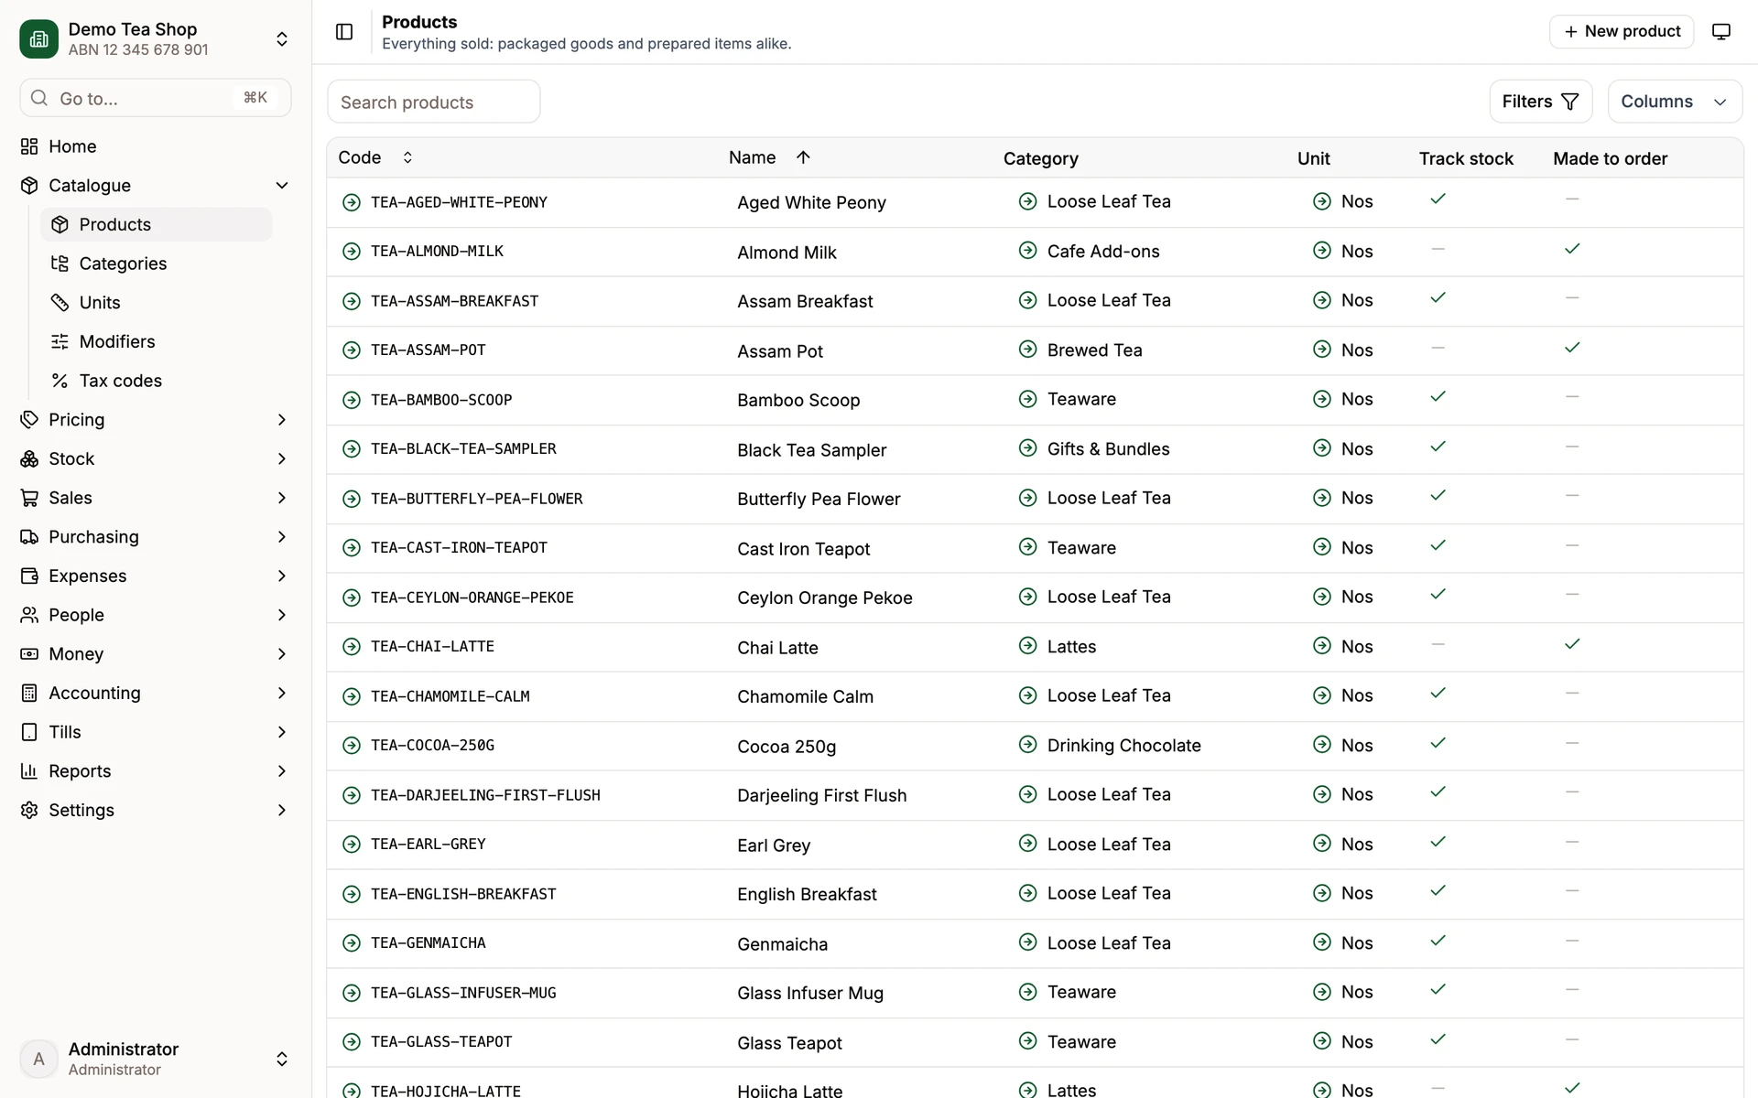The image size is (1758, 1098).
Task: Click the Name column ascending arrow
Action: tap(803, 157)
